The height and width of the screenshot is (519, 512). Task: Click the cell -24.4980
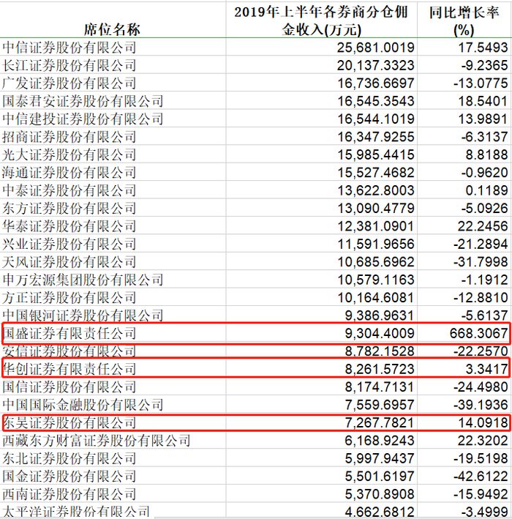pyautogui.click(x=481, y=387)
